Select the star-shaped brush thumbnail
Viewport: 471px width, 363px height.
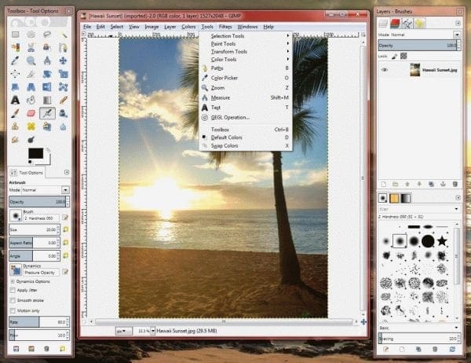pyautogui.click(x=442, y=241)
